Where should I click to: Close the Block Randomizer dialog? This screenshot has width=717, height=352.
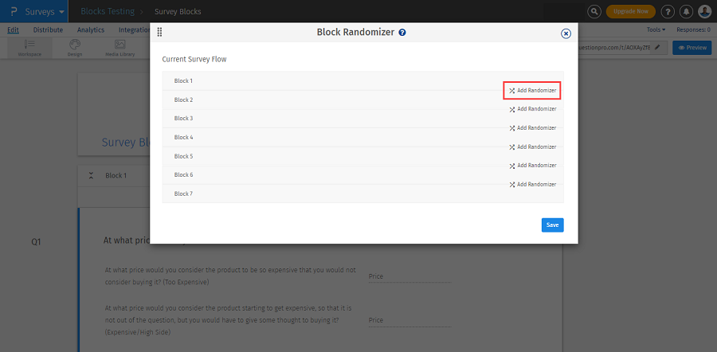pos(566,33)
